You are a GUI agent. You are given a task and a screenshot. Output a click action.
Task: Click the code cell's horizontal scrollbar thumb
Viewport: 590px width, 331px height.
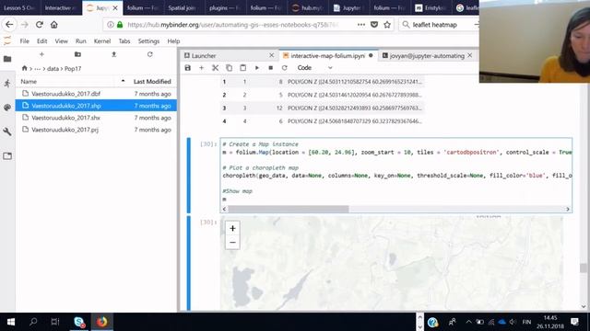289,209
